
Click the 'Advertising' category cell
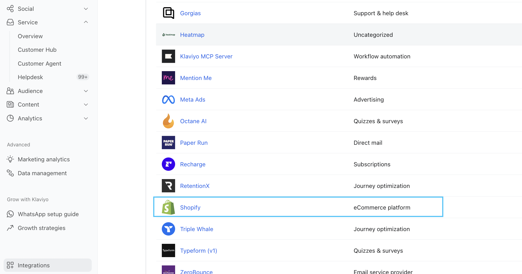tap(369, 99)
